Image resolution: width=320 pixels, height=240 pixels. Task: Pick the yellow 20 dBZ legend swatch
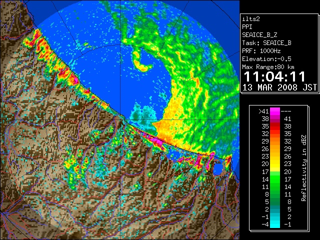point(275,164)
